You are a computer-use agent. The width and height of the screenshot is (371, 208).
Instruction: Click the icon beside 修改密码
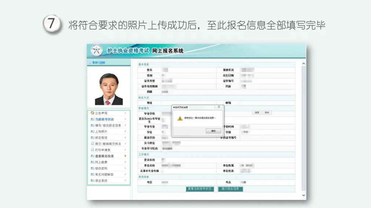92,168
